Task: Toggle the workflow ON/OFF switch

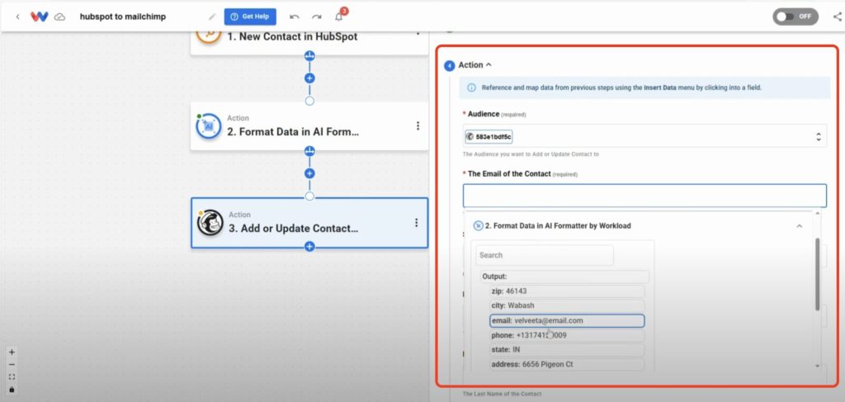Action: coord(795,17)
